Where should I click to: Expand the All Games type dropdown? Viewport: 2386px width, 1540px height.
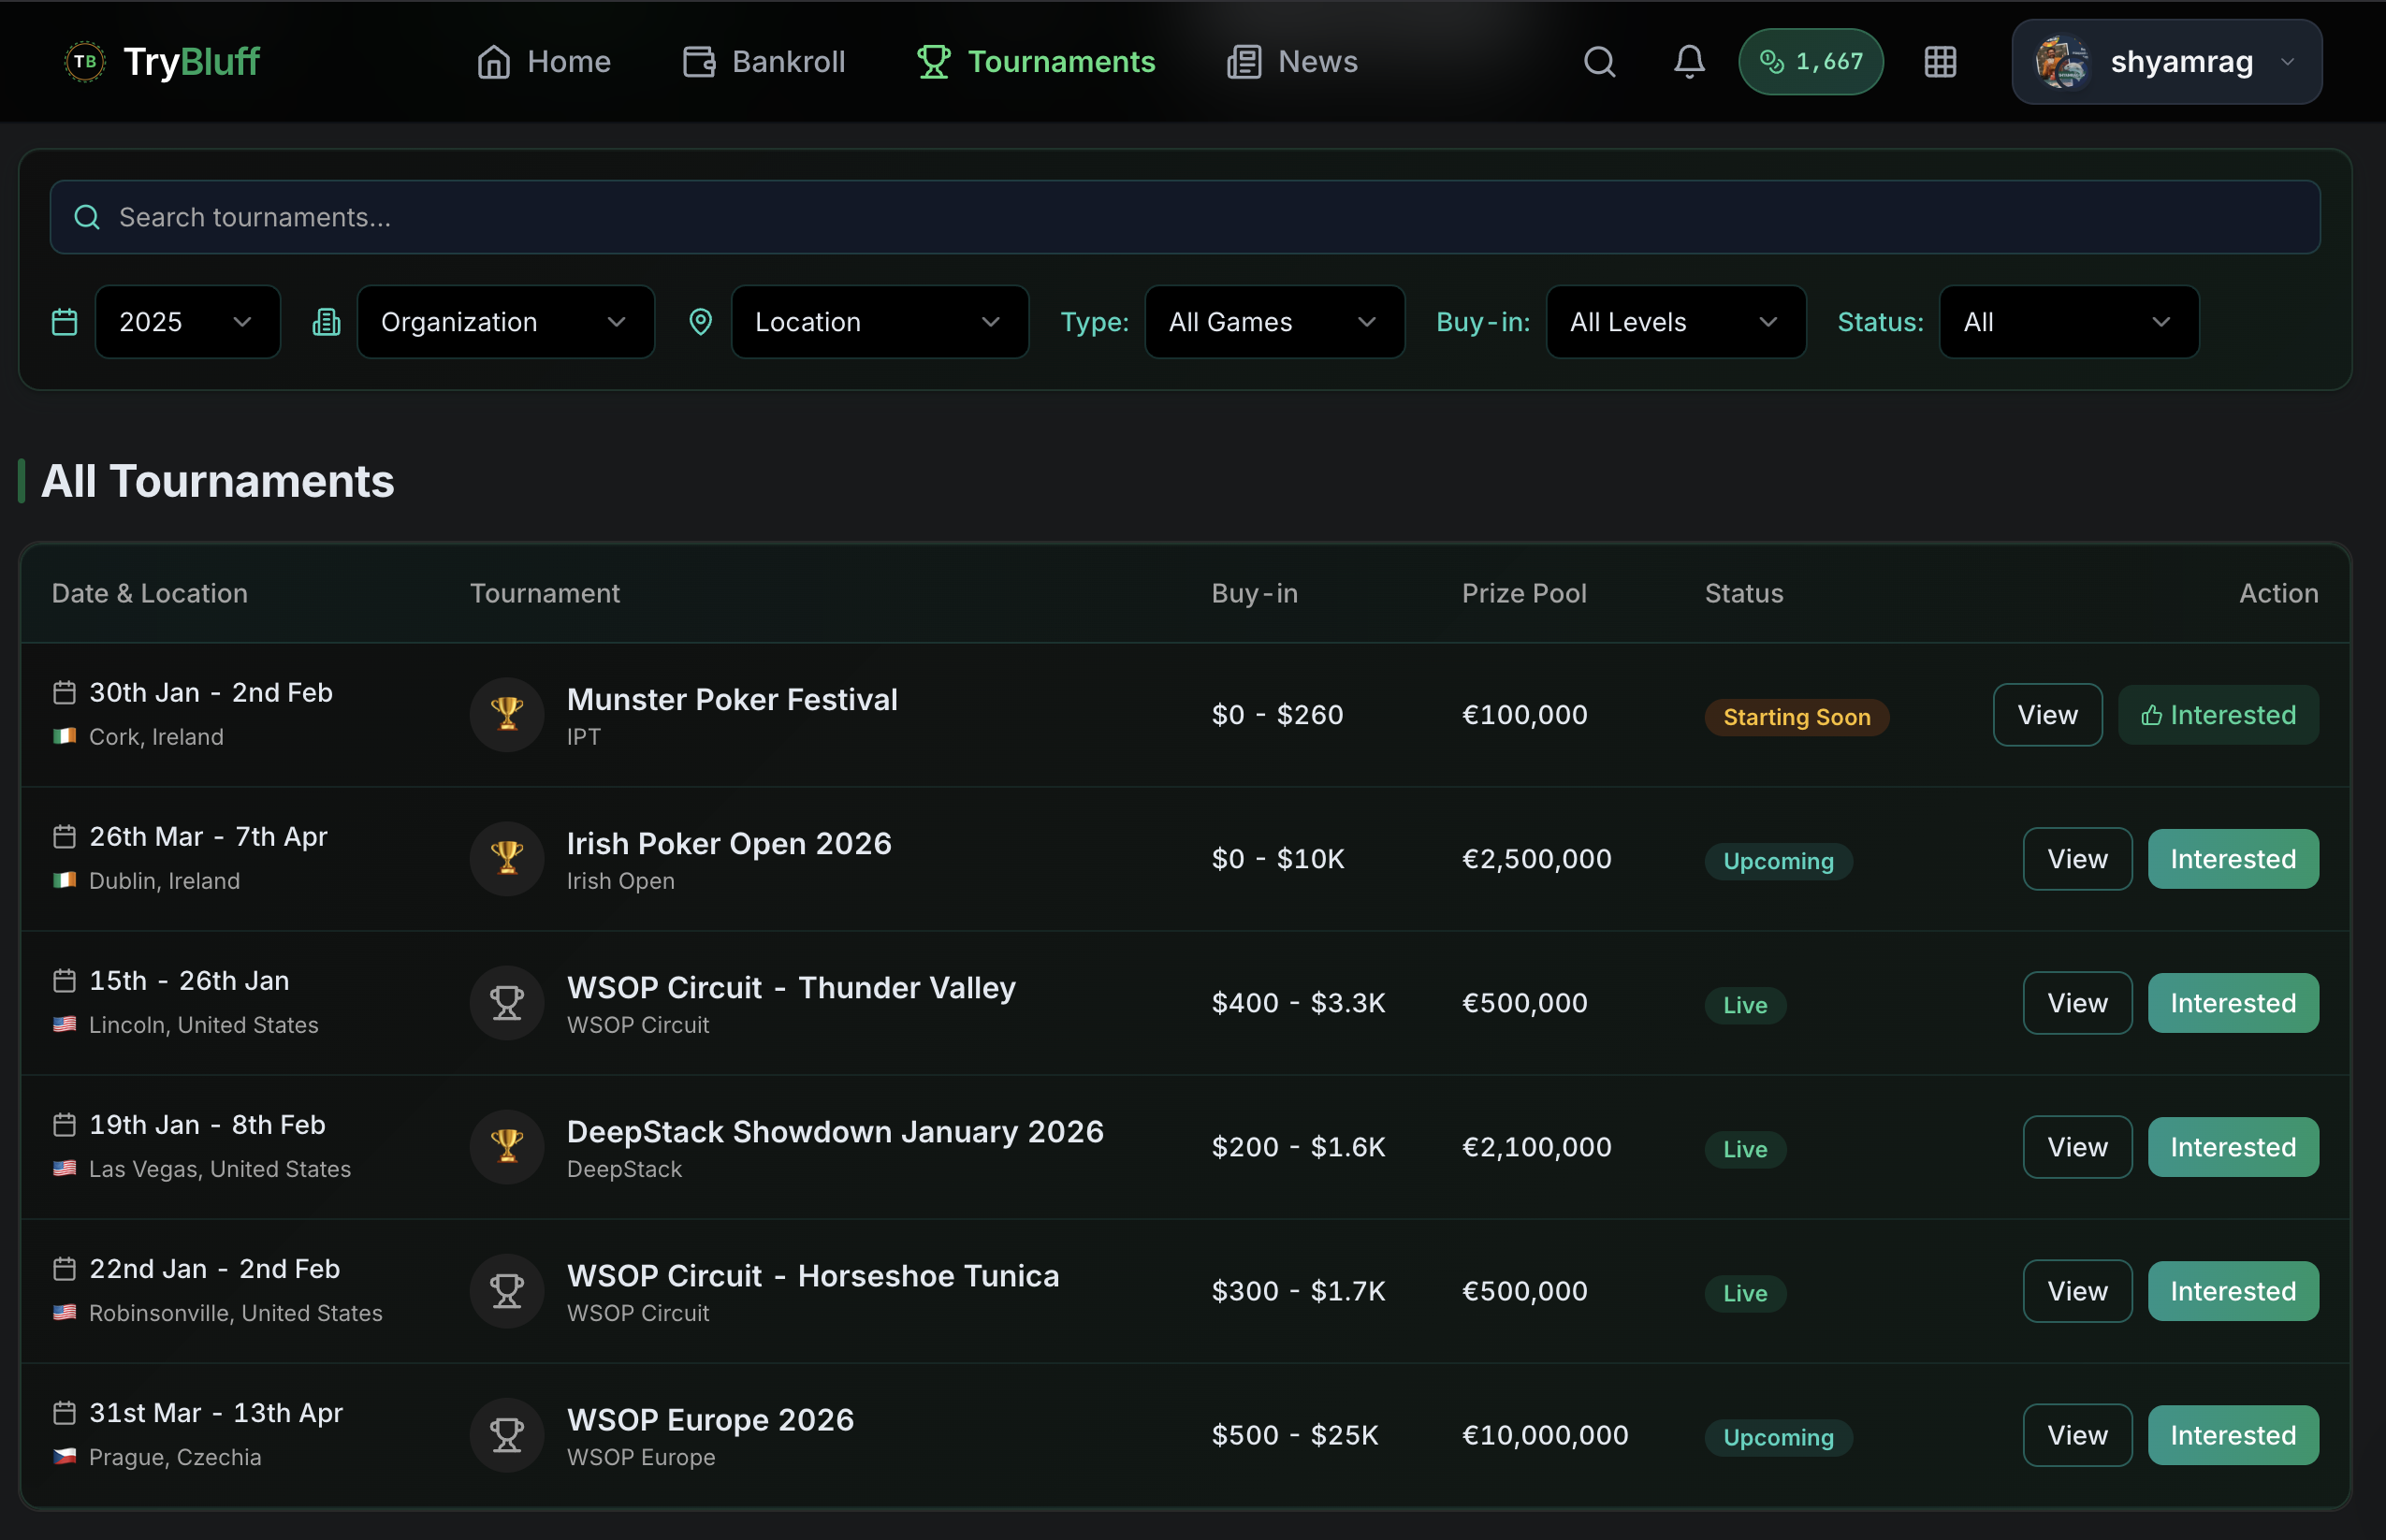(1273, 321)
